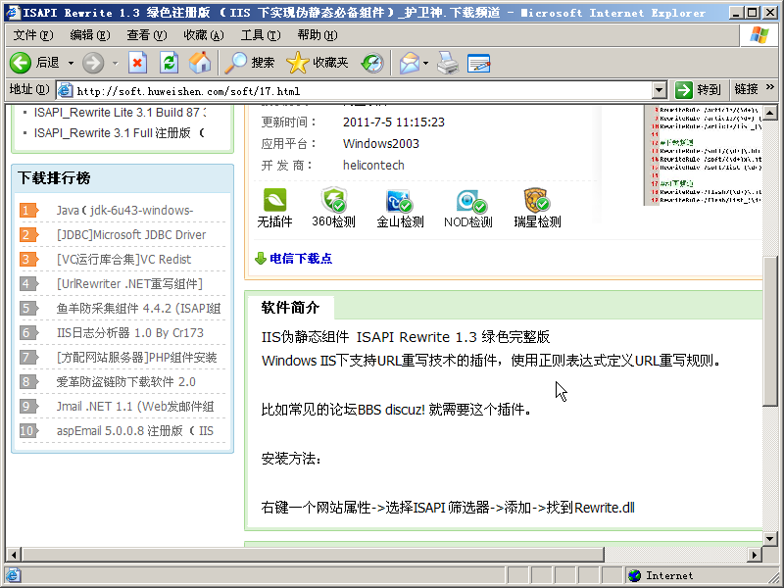
Task: Open [方配网站服务器]PHP组件安装 link
Action: 136,358
